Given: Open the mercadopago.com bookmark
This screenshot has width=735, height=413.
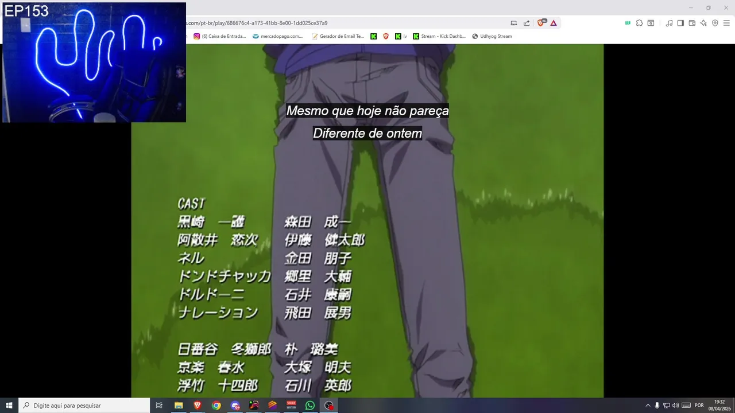Looking at the screenshot, I should [278, 36].
